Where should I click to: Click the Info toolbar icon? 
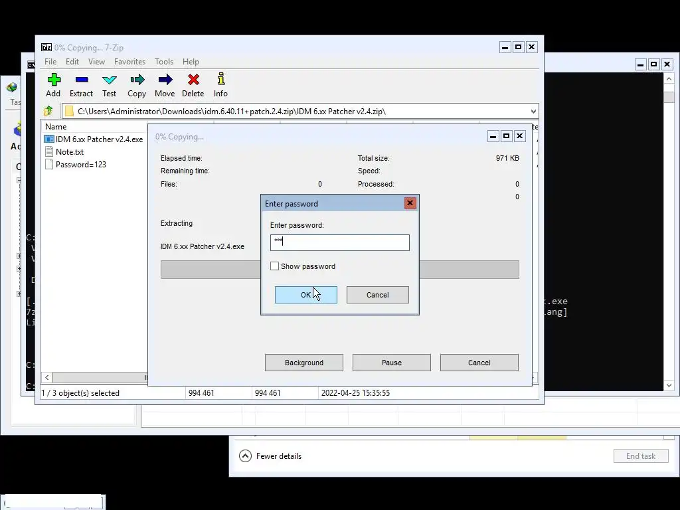(x=220, y=79)
